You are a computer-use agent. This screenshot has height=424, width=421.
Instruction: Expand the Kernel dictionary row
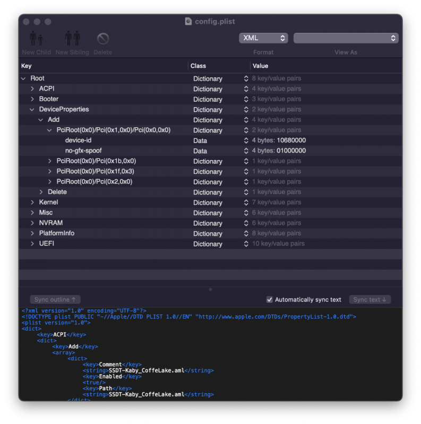[32, 202]
